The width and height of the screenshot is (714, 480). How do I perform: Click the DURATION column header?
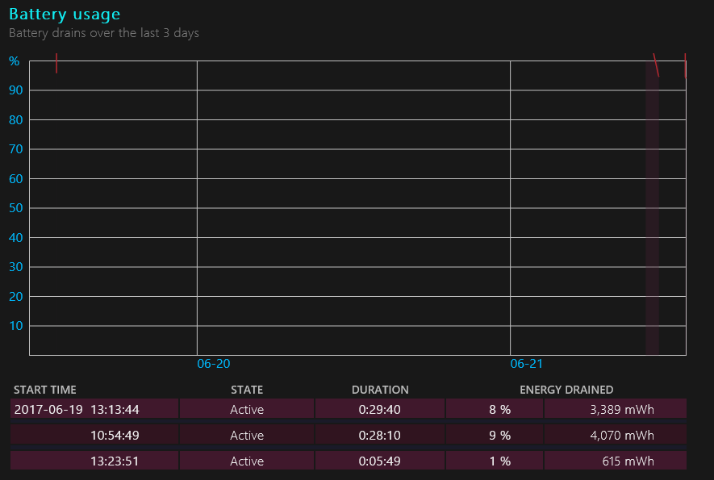[380, 390]
